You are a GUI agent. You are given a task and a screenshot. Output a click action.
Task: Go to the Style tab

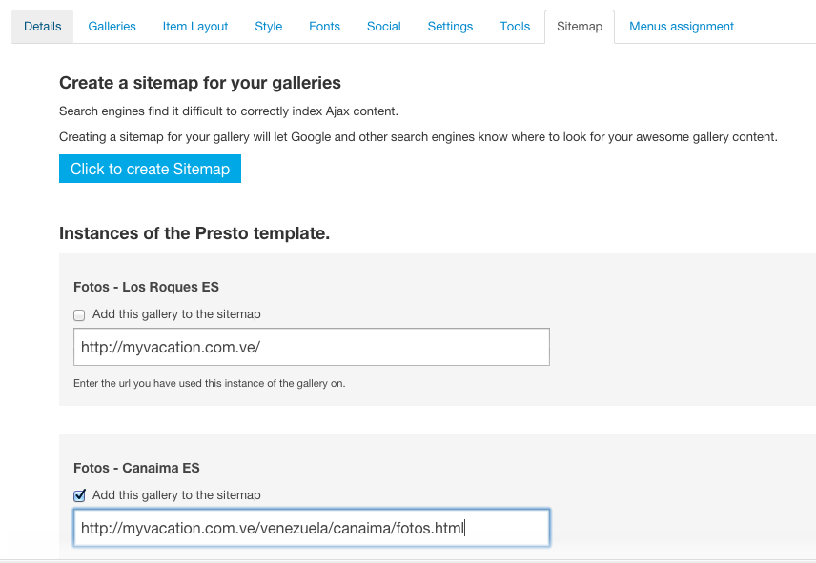pos(269,27)
